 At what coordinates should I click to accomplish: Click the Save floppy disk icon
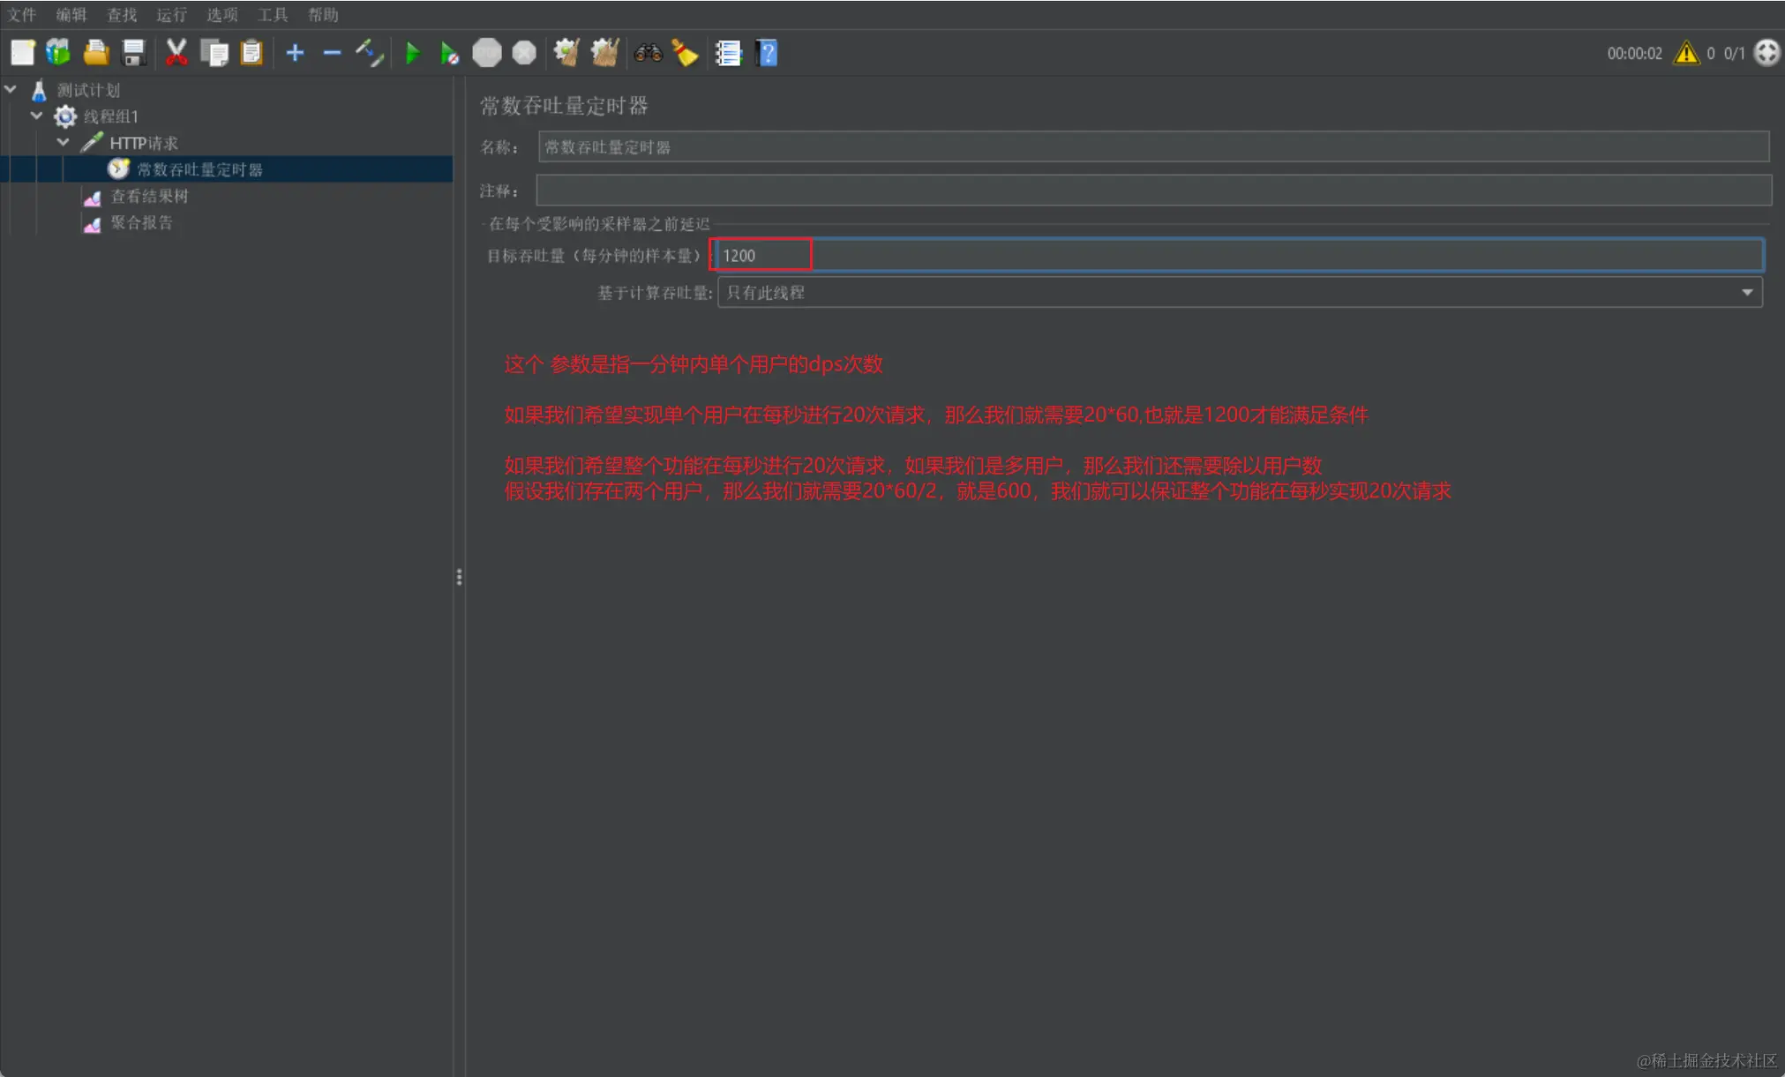133,53
